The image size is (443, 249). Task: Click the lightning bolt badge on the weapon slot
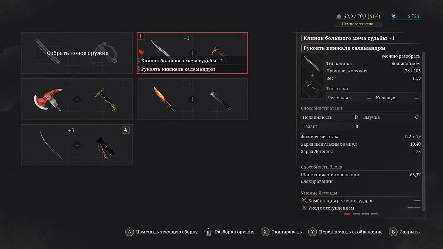[126, 130]
